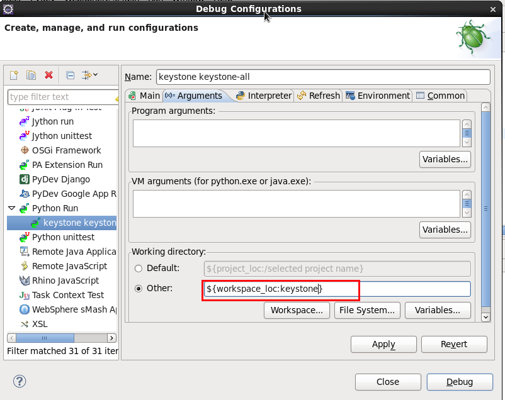Image resolution: width=505 pixels, height=400 pixels.
Task: Click the duplicate configuration icon
Action: pos(31,75)
